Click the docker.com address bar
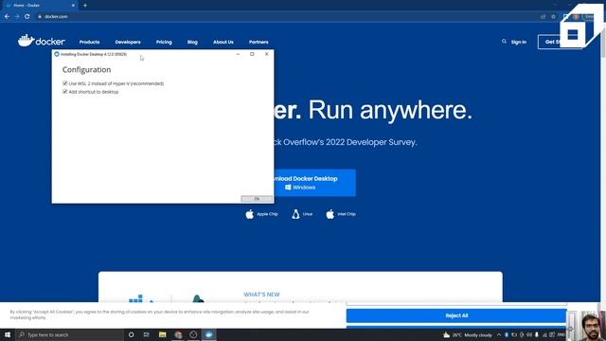This screenshot has height=341, width=606. tap(286, 17)
